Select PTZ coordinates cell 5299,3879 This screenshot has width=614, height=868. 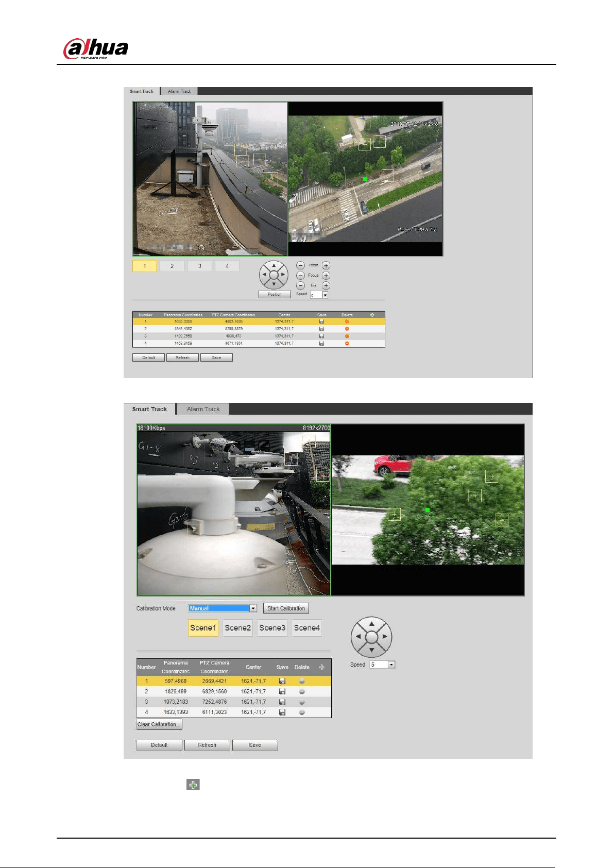[x=233, y=329]
